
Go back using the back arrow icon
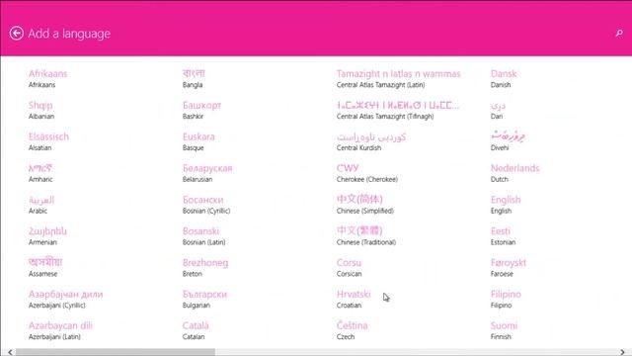17,33
